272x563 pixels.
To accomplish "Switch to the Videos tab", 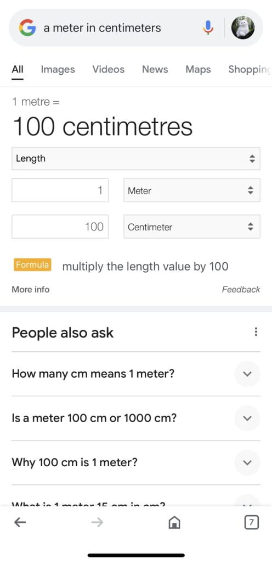I will click(109, 69).
